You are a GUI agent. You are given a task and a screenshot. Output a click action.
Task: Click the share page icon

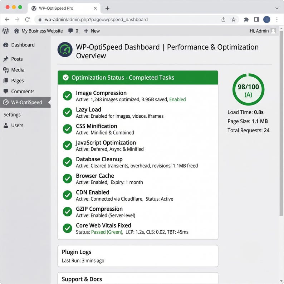(223, 20)
